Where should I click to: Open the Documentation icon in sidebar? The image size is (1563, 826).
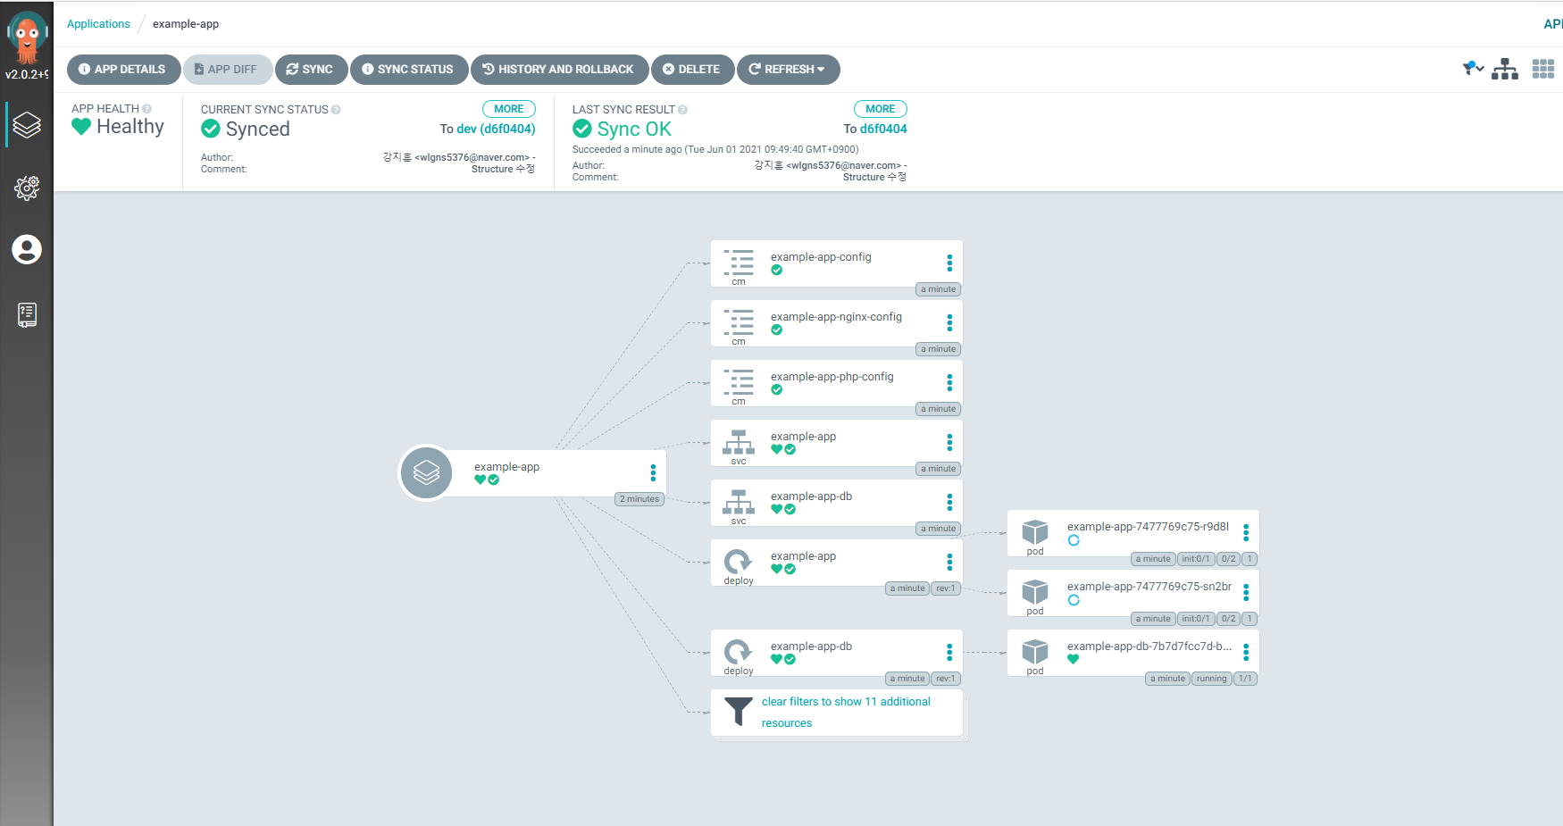tap(27, 314)
